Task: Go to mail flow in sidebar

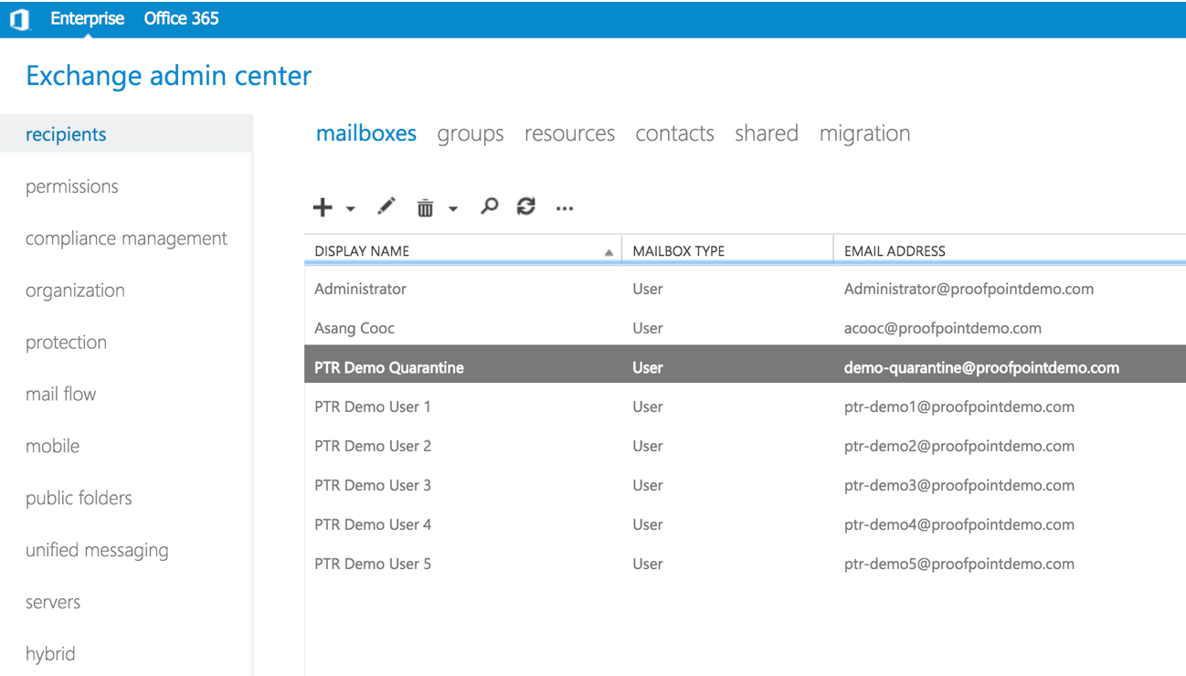Action: [60, 395]
